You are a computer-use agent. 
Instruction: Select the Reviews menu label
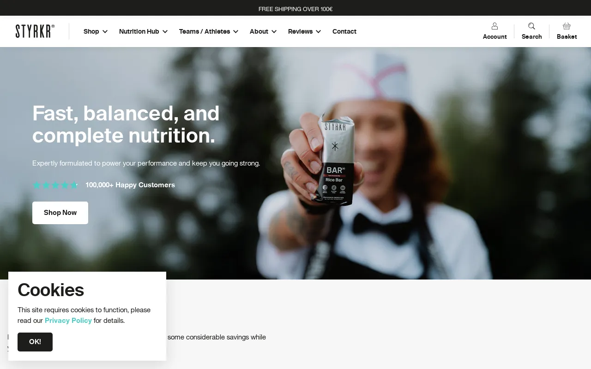tap(300, 31)
